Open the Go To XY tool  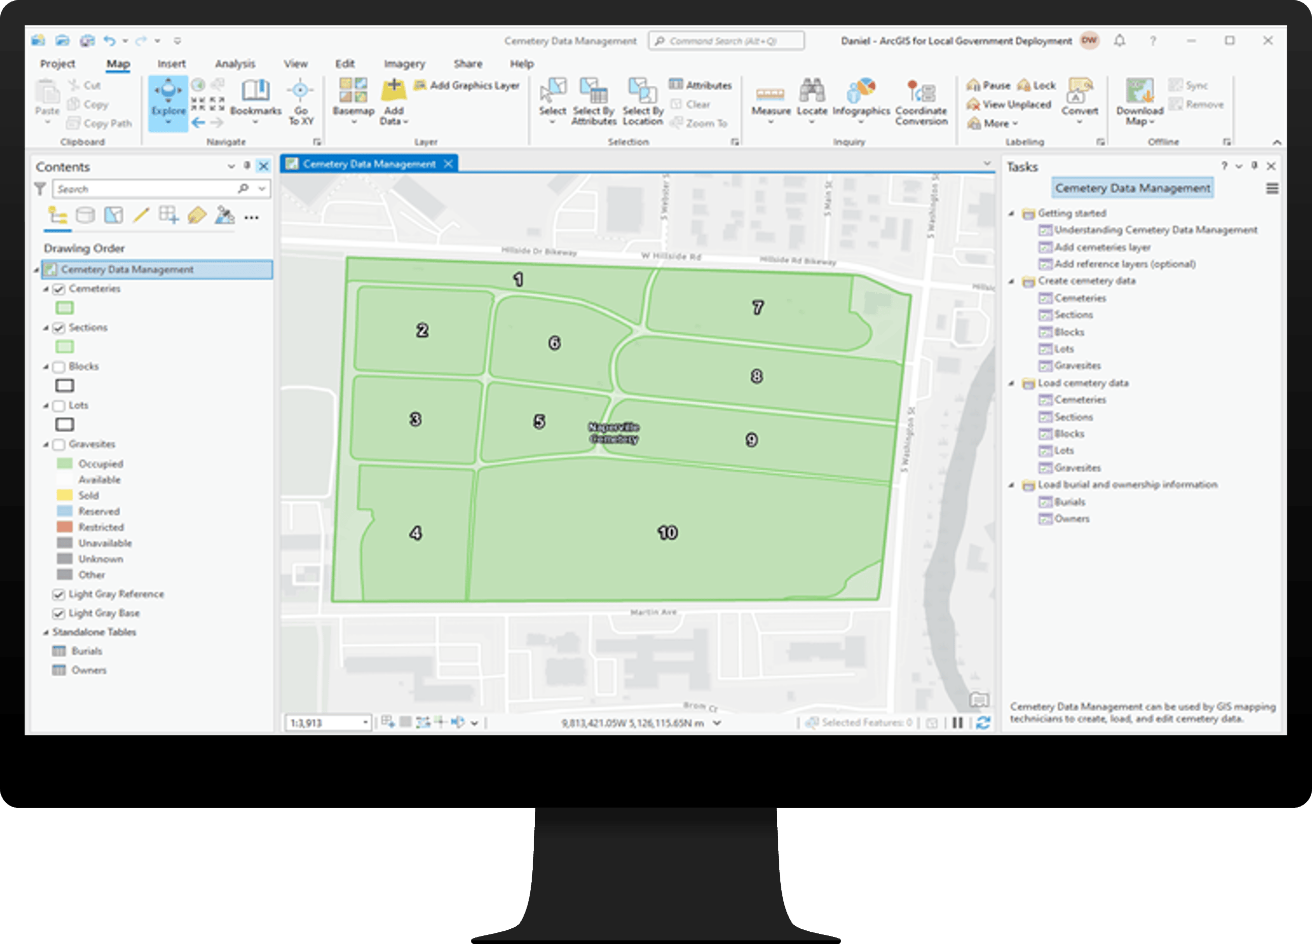point(301,104)
